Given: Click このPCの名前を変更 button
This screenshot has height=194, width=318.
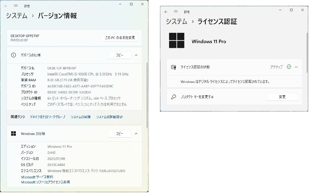Looking at the screenshot, I should [x=120, y=38].
